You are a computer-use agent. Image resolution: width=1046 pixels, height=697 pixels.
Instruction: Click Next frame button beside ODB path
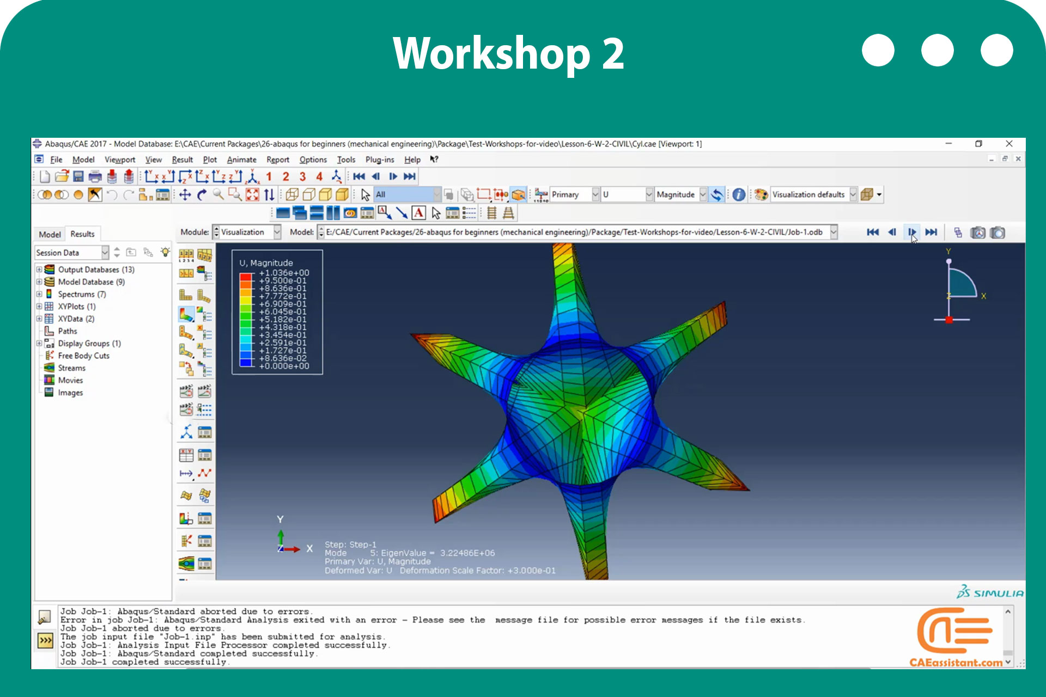pyautogui.click(x=911, y=232)
